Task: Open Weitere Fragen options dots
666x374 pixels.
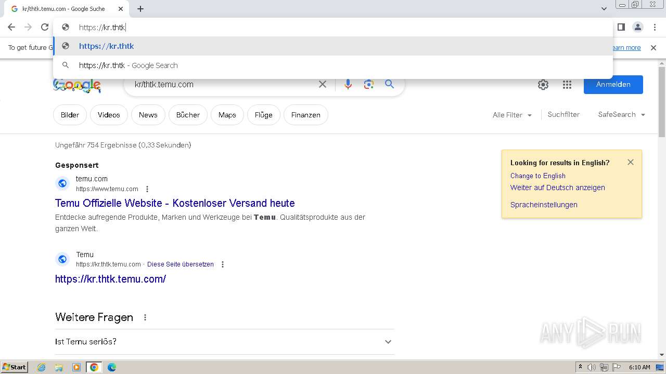Action: (145, 317)
